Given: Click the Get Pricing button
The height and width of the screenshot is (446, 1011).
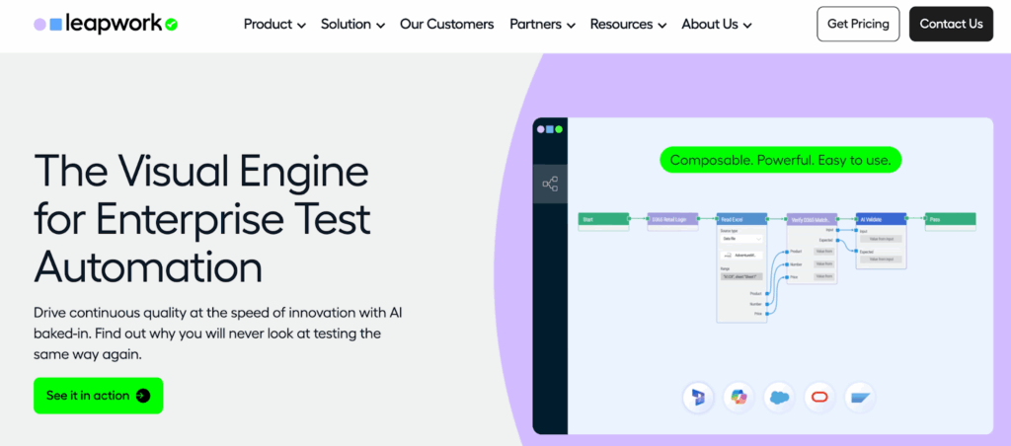Looking at the screenshot, I should 858,24.
